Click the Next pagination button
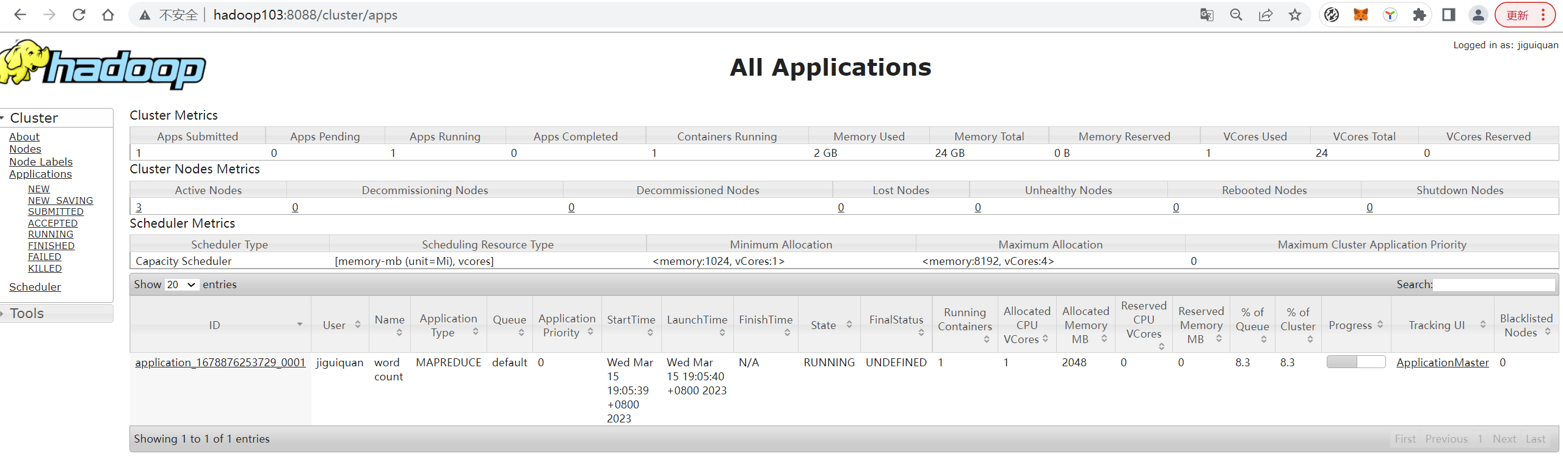 coord(1504,439)
